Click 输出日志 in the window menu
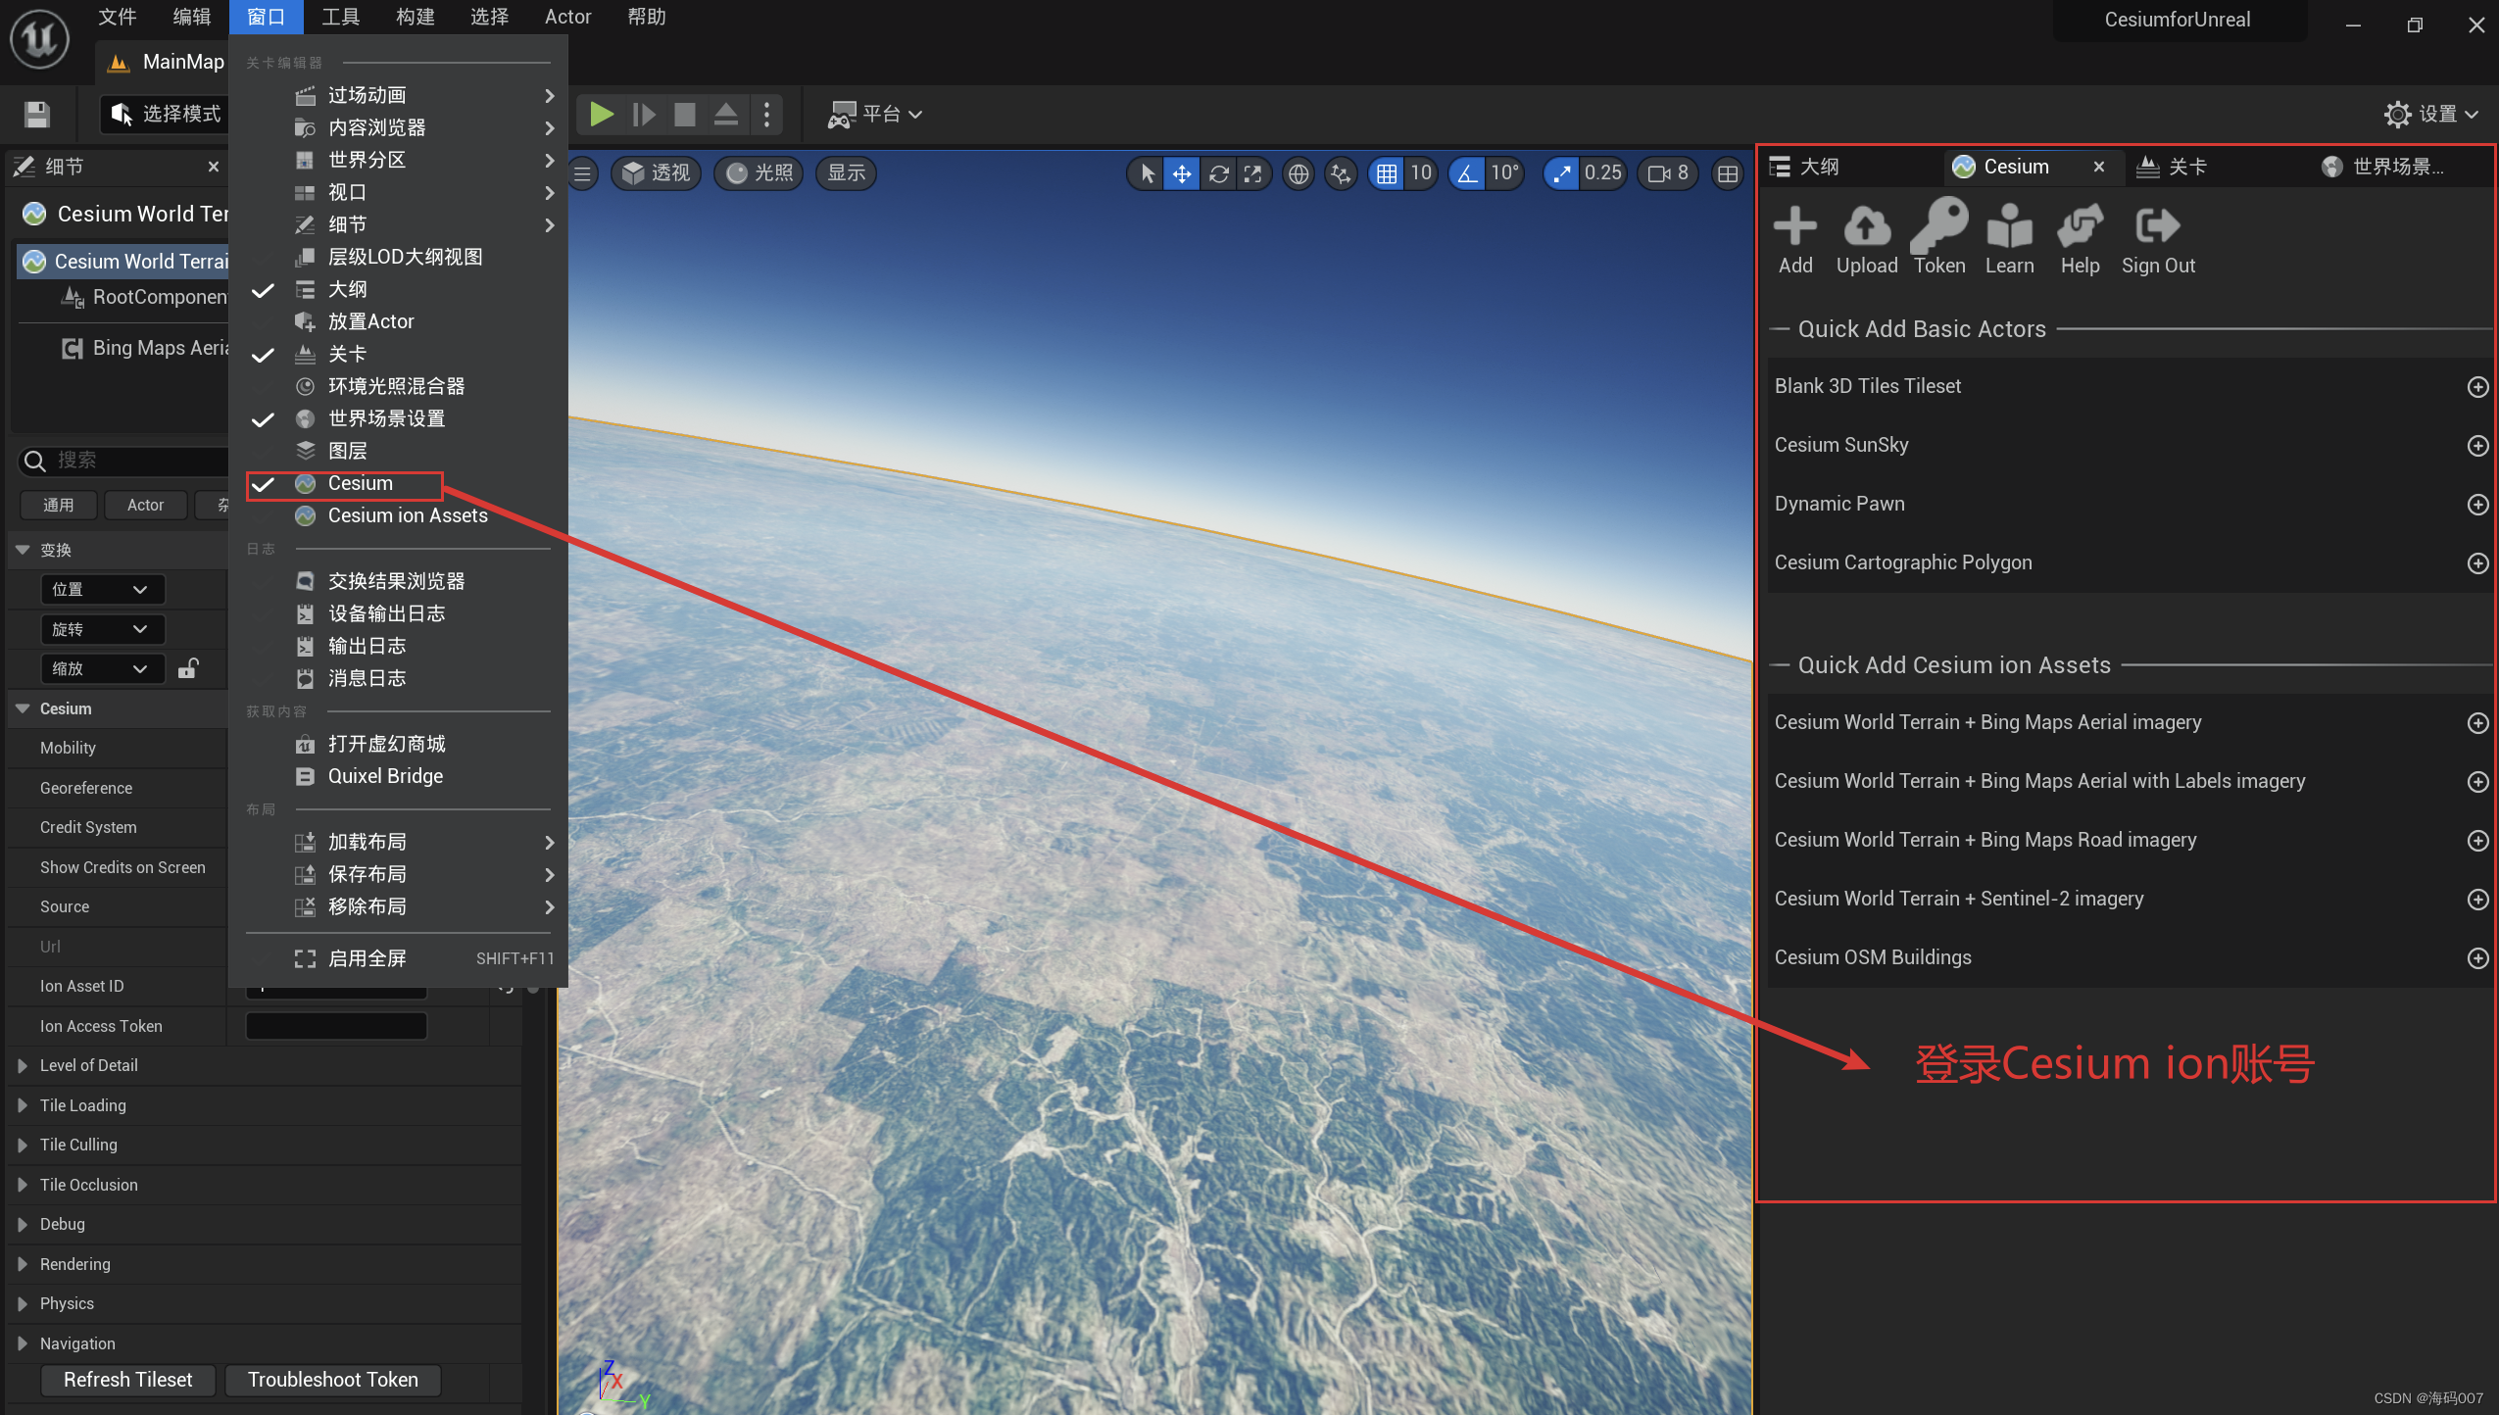This screenshot has width=2499, height=1415. click(399, 646)
